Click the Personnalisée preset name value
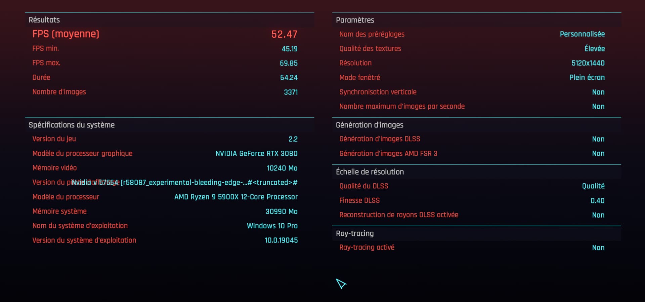This screenshot has width=645, height=302. pyautogui.click(x=582, y=34)
